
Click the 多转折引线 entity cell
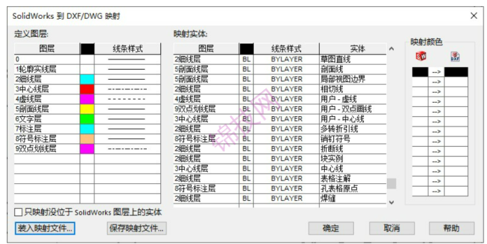pos(353,129)
